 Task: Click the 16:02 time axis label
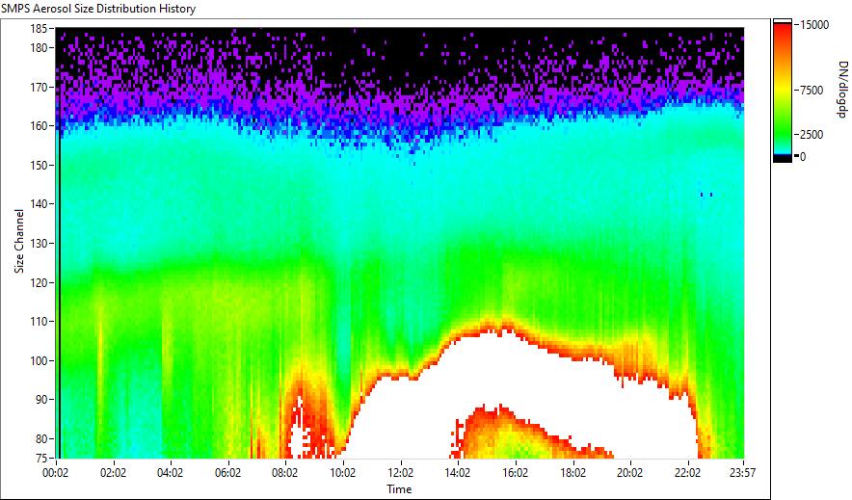click(515, 473)
